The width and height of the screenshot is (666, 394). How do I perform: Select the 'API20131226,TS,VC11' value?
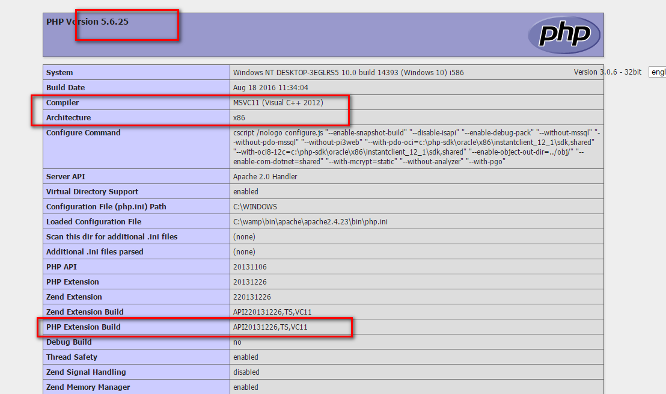tap(270, 327)
